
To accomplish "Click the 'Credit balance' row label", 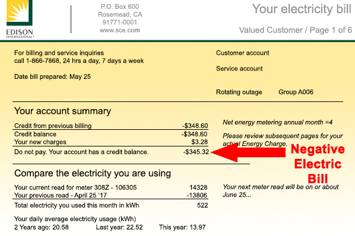I will [x=35, y=134].
